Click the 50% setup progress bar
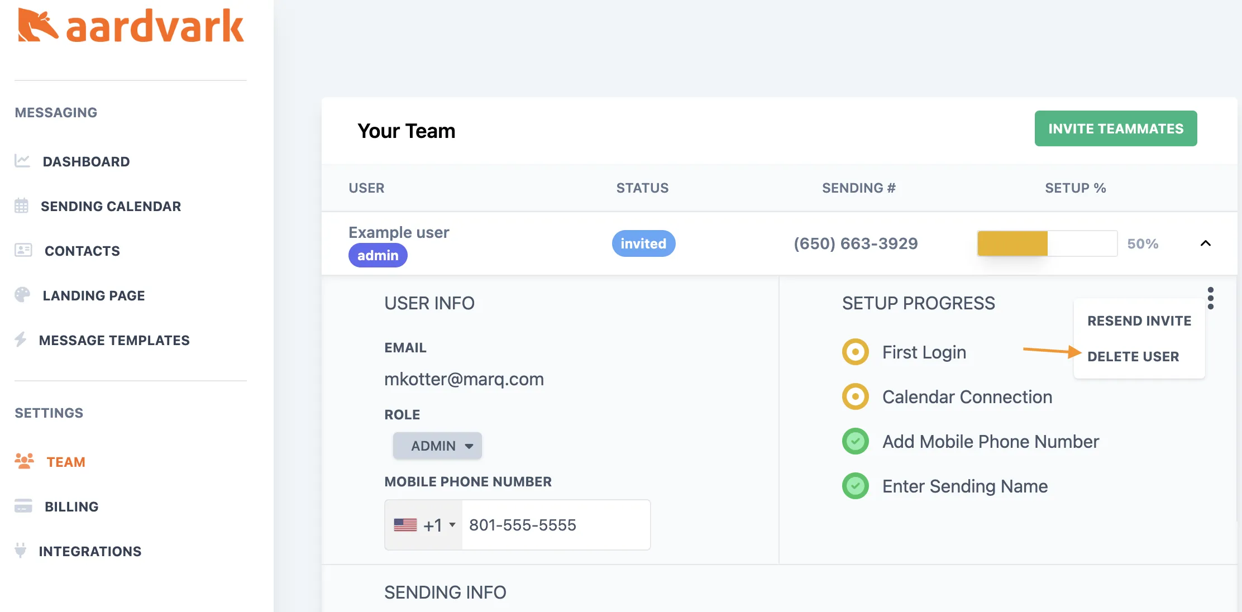Screen dimensions: 1242x612 click(1047, 243)
